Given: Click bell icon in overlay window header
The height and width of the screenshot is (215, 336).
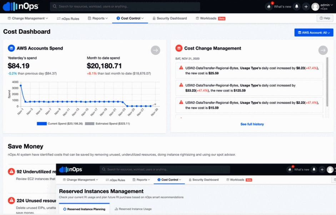Looking at the screenshot, I should coord(314,169).
